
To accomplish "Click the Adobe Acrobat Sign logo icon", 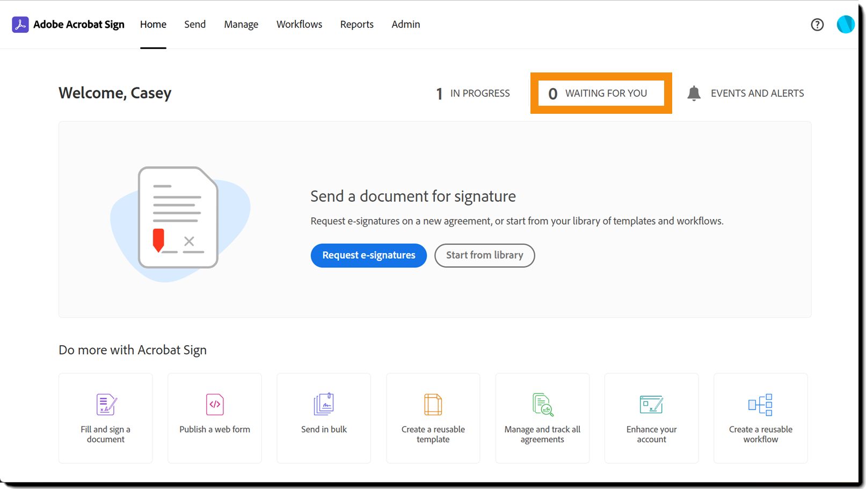I will click(20, 25).
